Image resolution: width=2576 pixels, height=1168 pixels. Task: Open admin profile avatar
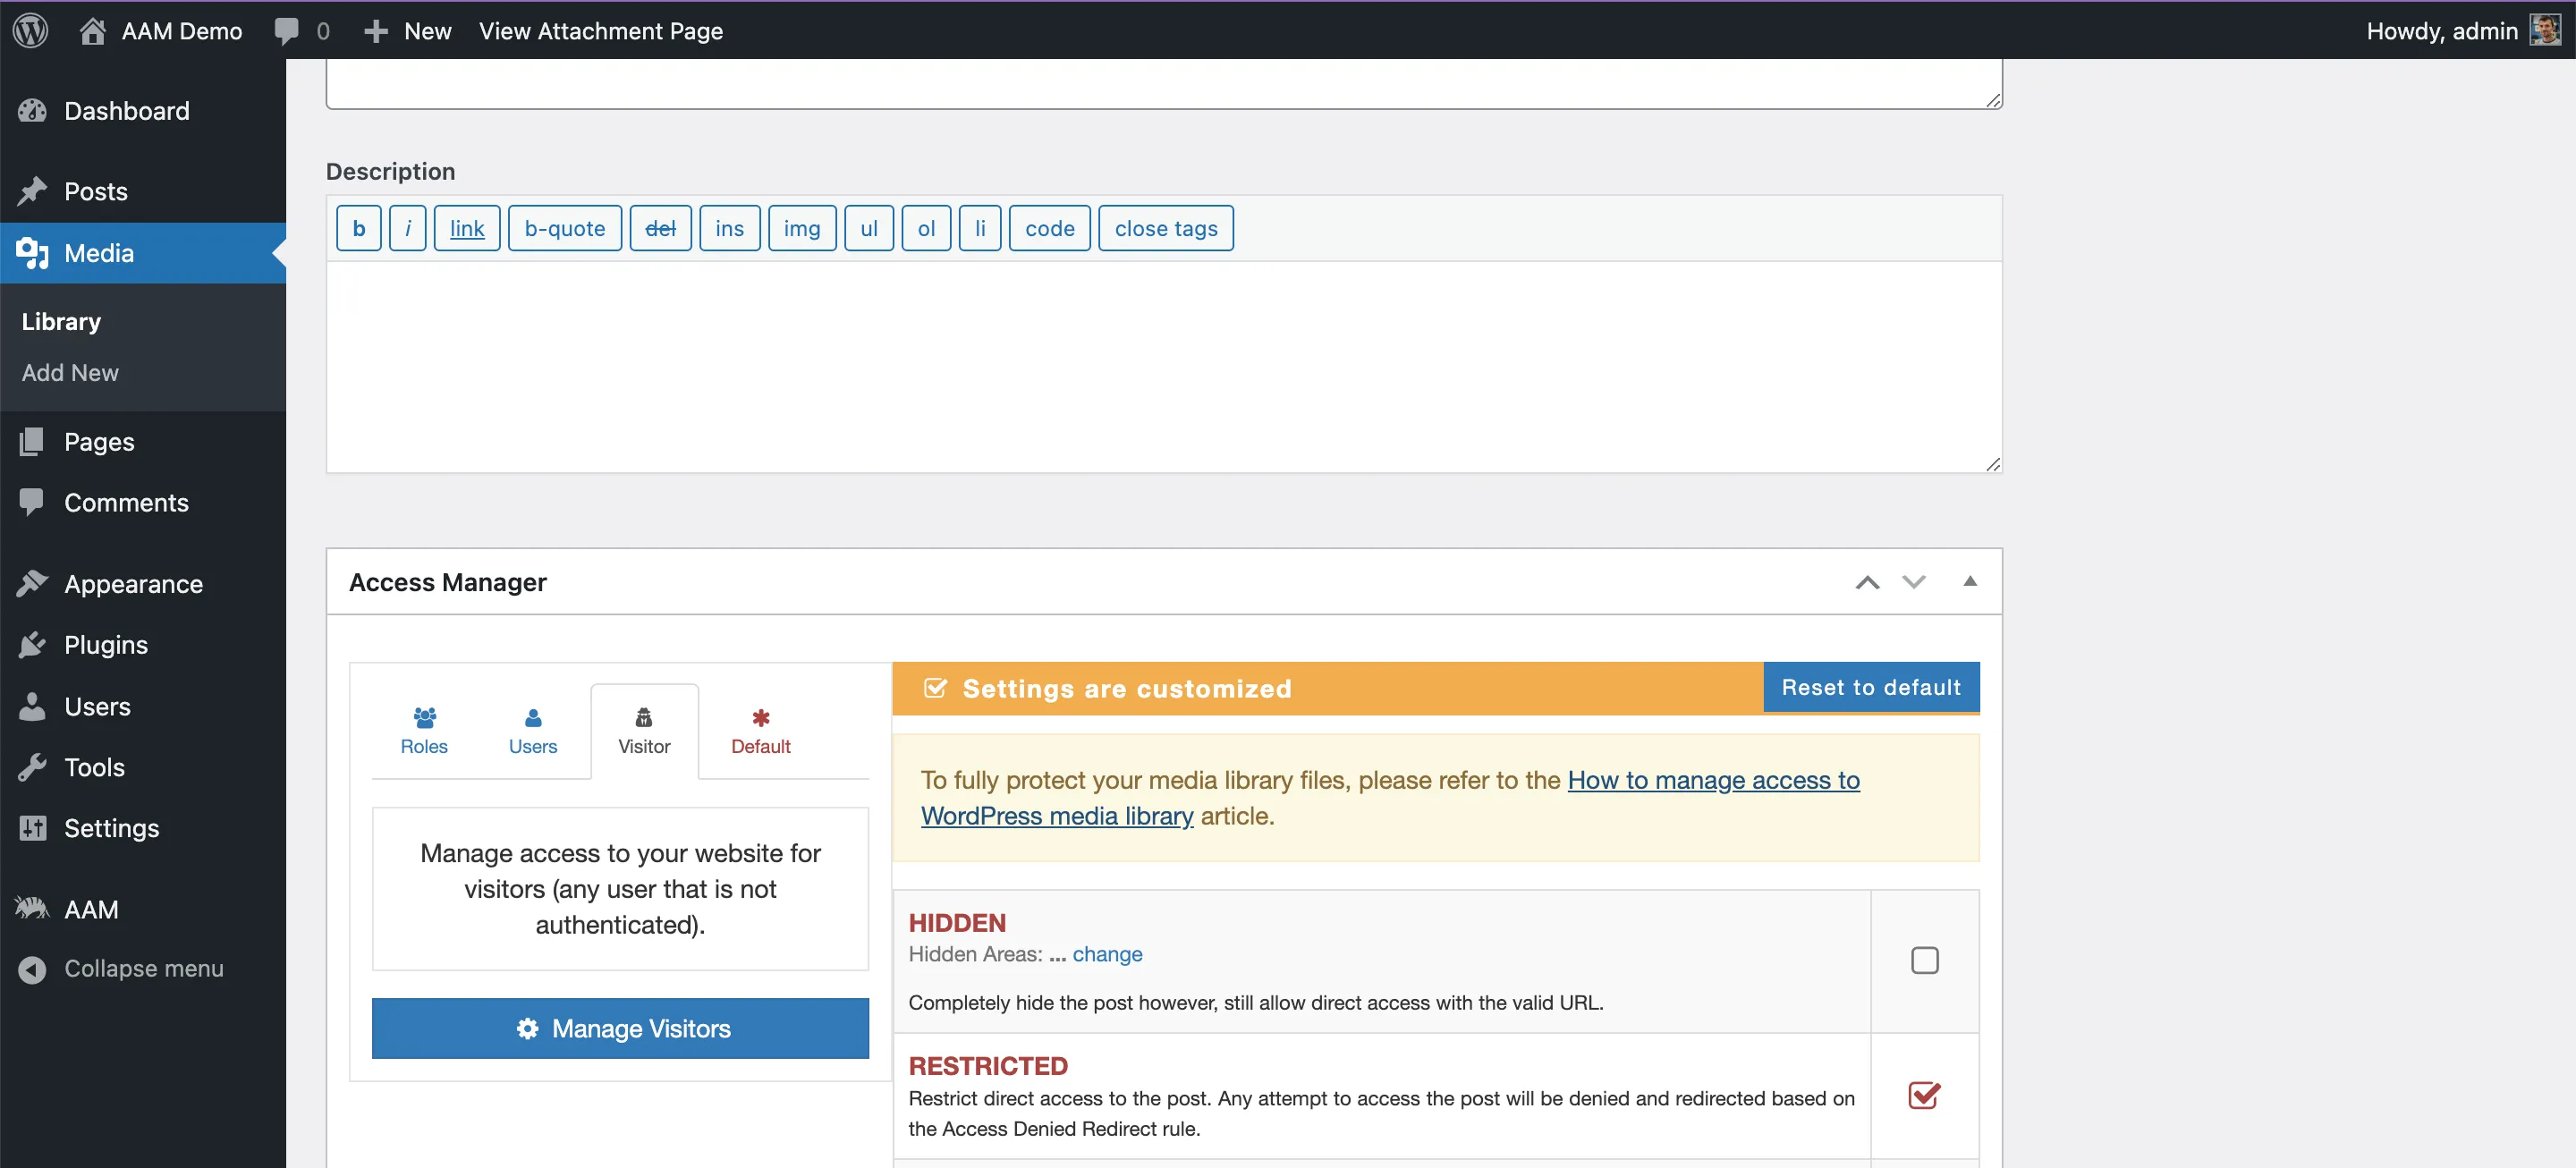(2545, 30)
